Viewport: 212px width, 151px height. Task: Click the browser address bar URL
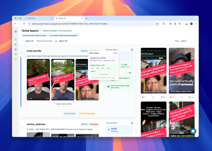(70, 24)
